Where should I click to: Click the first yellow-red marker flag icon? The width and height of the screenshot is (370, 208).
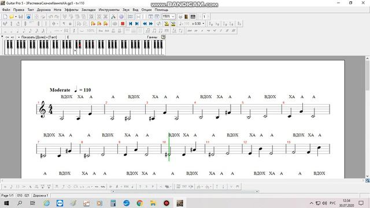click(x=93, y=24)
